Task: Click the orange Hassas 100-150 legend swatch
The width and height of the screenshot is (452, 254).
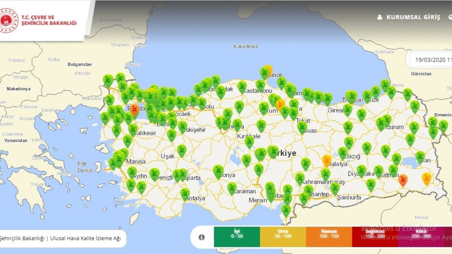Action: (x=329, y=237)
